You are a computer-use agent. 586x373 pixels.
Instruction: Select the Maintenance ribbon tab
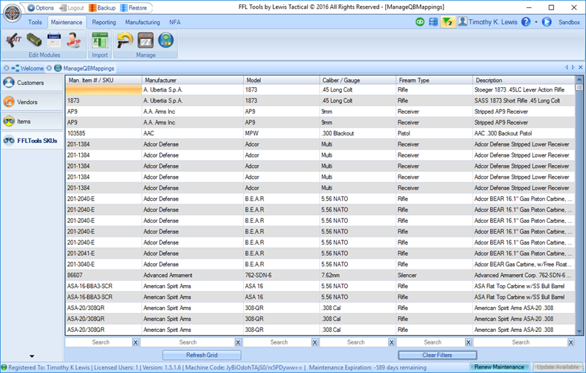coord(67,23)
